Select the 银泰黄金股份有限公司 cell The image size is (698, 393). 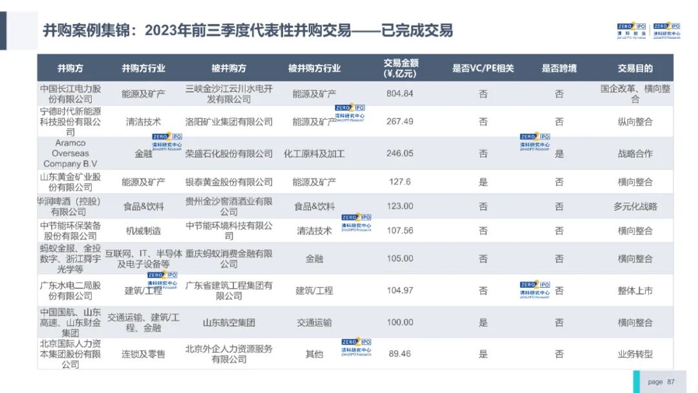pos(229,182)
